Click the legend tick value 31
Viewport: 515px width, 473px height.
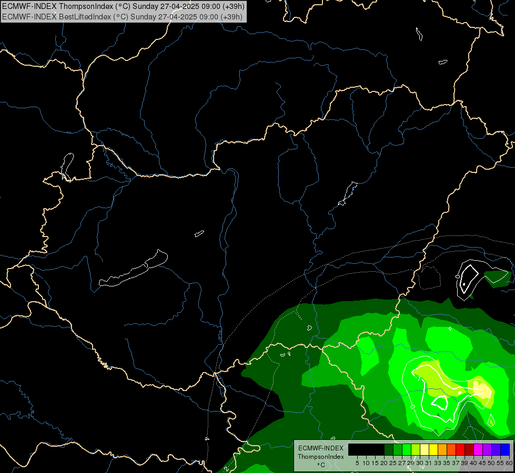429,463
